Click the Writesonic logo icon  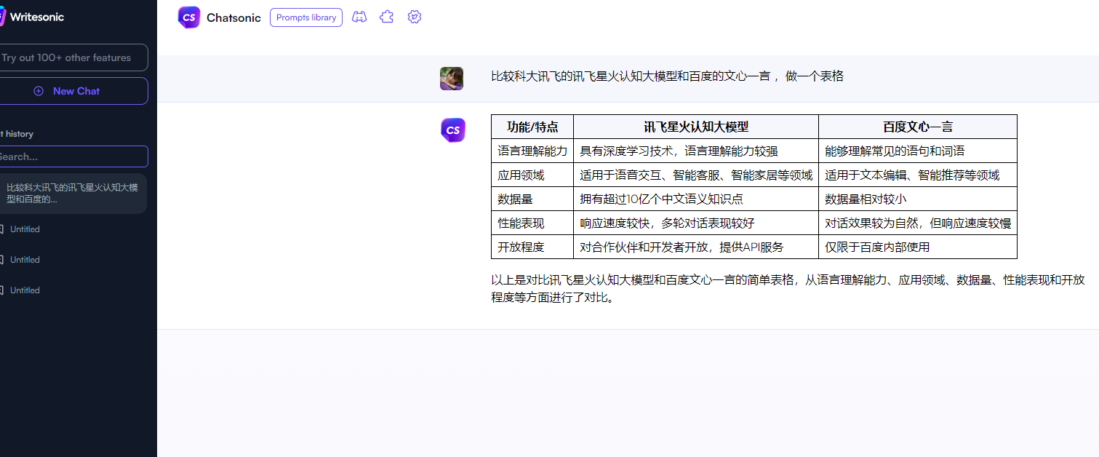click(2, 17)
